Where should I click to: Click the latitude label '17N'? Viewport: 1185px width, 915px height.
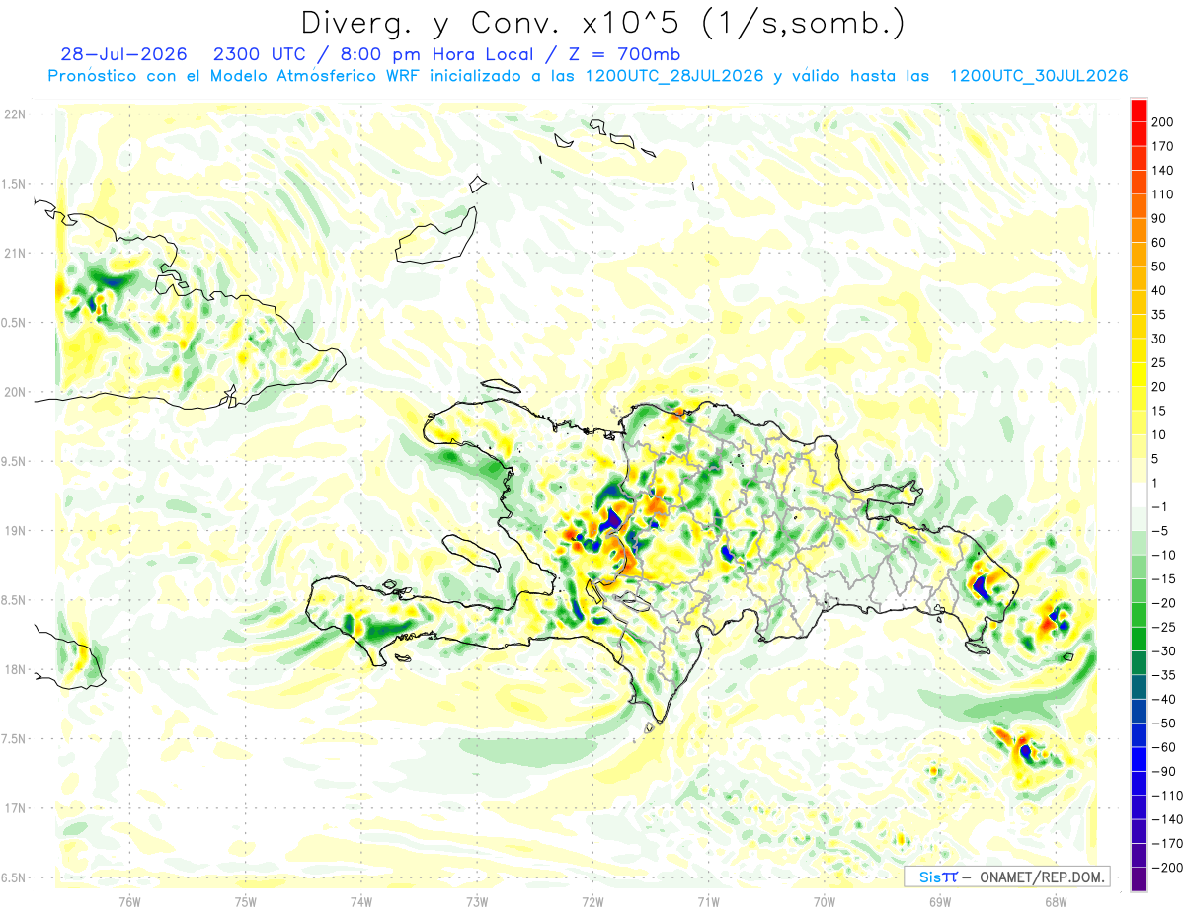point(14,808)
